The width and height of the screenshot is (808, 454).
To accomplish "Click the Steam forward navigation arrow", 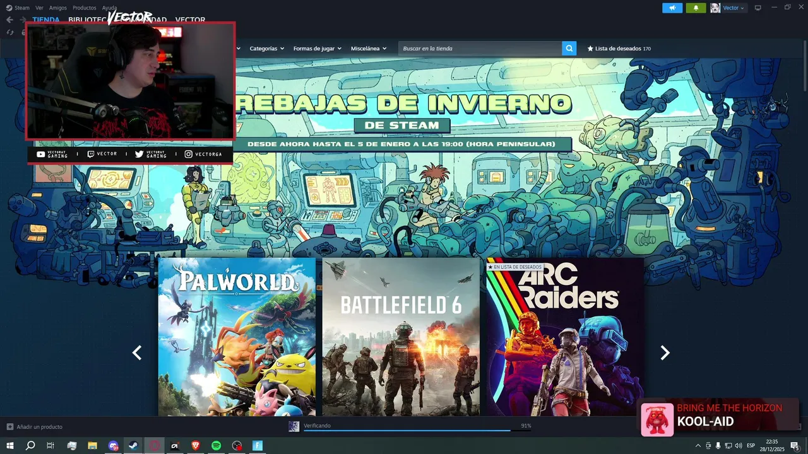I will coord(23,20).
